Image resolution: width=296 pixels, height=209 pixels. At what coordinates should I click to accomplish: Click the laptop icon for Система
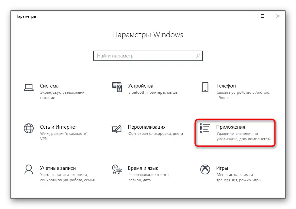coord(29,88)
